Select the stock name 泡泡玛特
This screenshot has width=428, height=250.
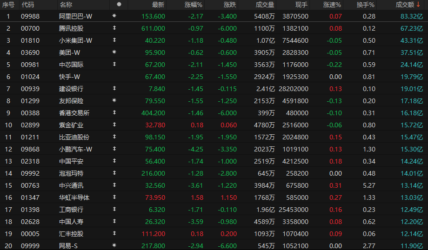tap(71, 173)
